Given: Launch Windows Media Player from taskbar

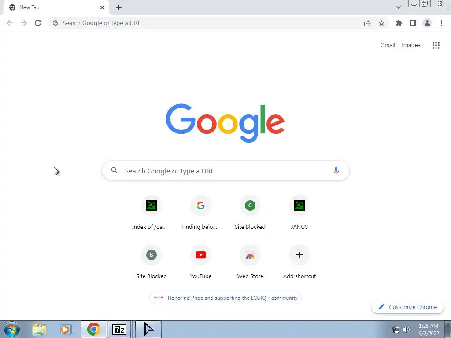Looking at the screenshot, I should 66,329.
